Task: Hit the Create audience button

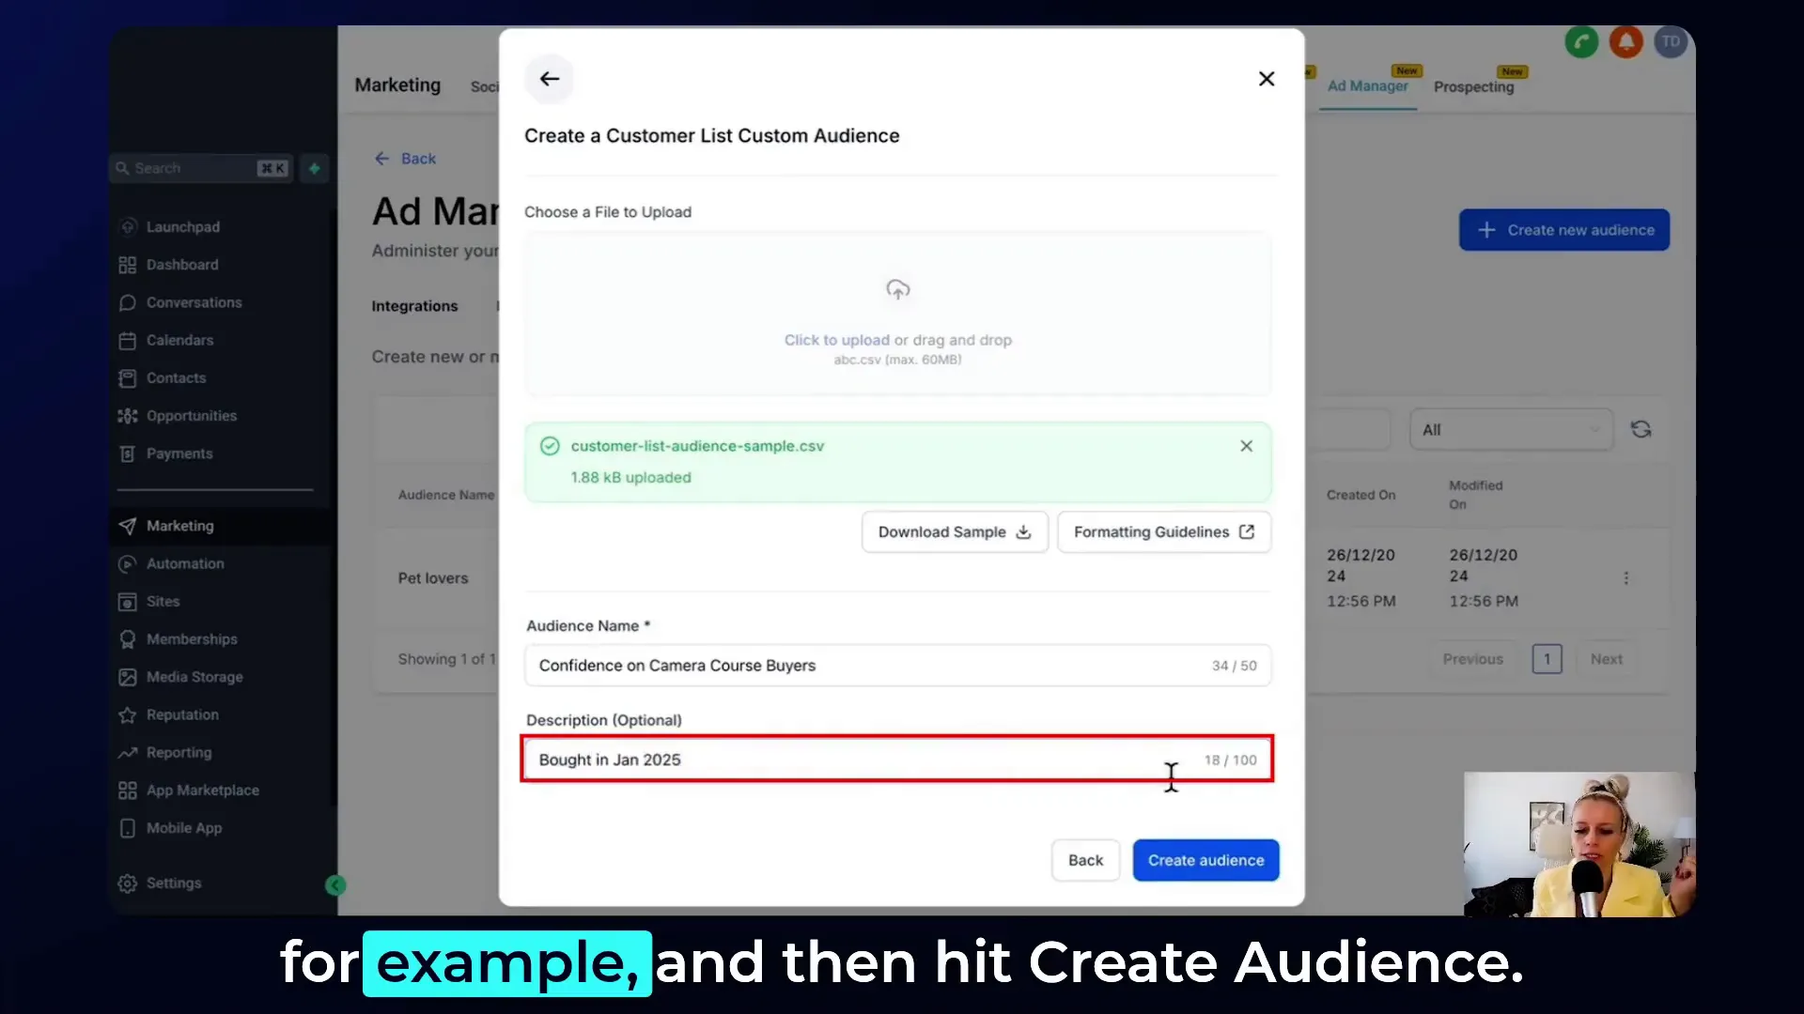Action: [1205, 860]
